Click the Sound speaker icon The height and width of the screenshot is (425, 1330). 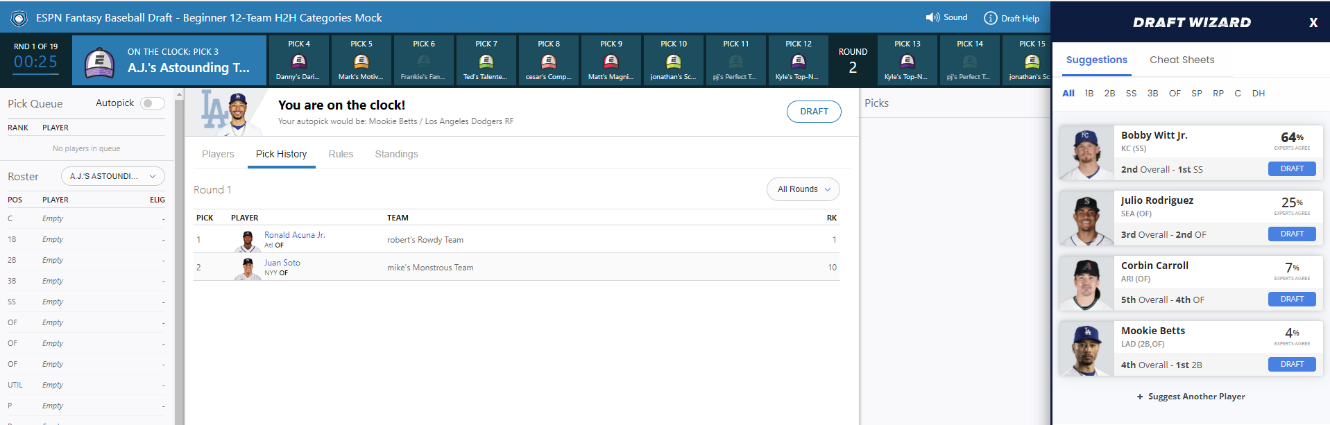932,17
